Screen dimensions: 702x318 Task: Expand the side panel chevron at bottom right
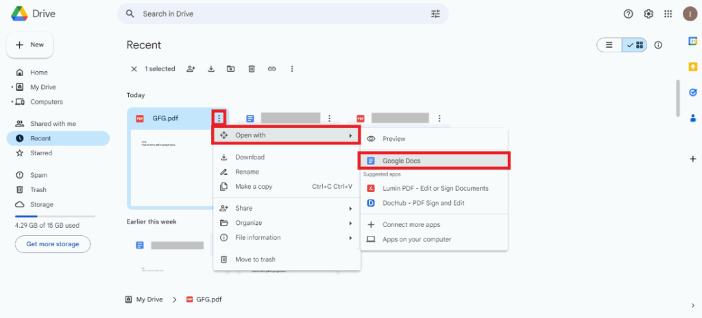(693, 306)
